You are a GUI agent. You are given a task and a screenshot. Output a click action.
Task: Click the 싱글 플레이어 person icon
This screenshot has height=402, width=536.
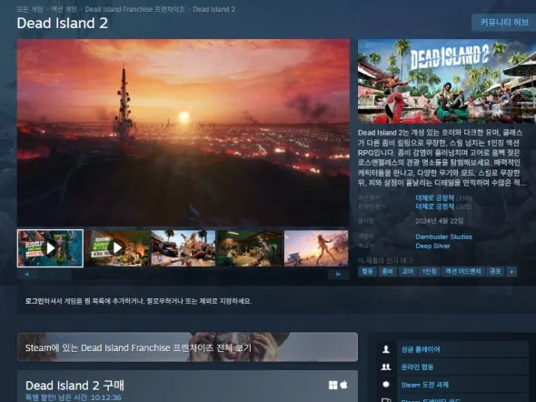[x=386, y=349]
